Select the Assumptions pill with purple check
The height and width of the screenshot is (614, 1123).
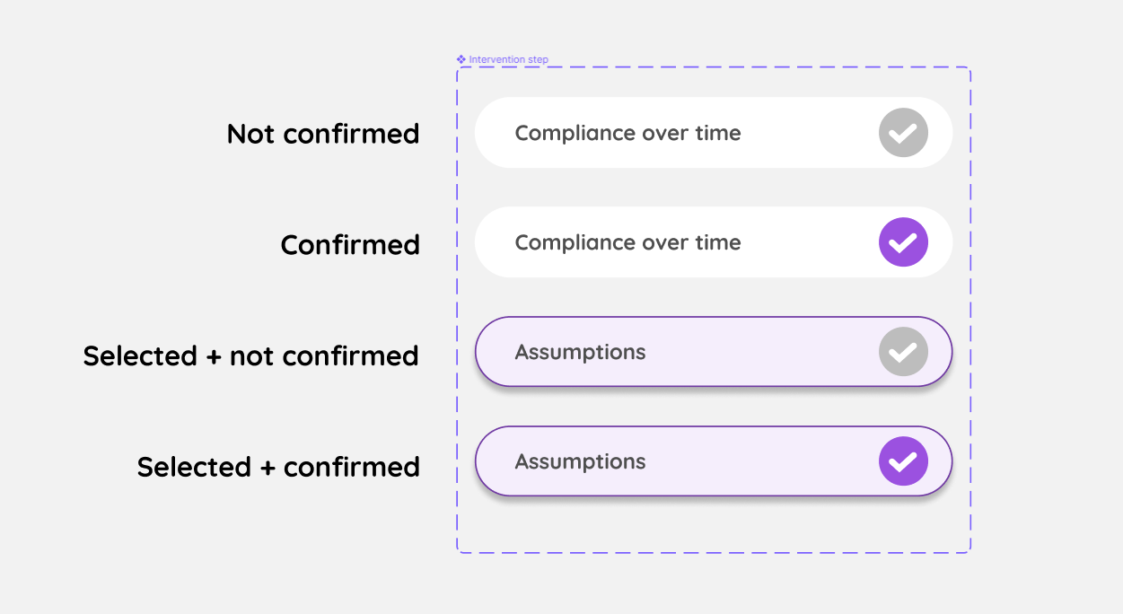[x=763, y=461]
